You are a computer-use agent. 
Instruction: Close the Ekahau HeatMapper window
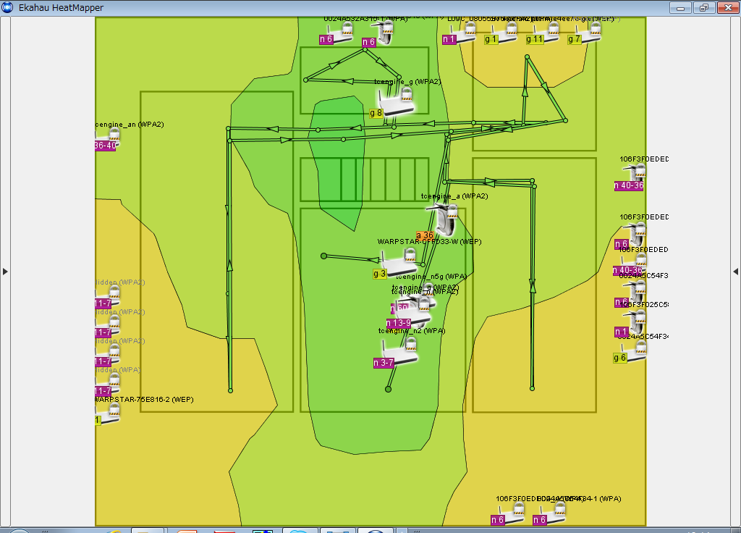[728, 7]
